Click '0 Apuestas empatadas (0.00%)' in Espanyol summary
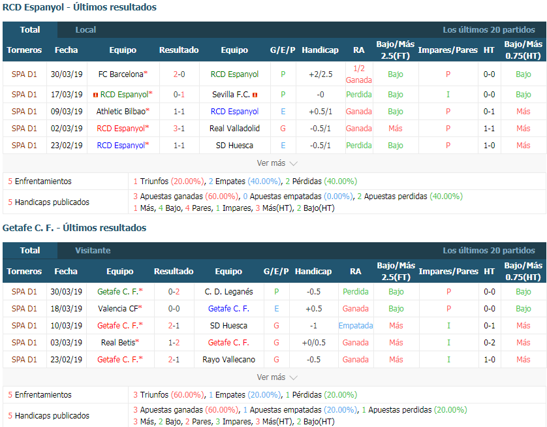This screenshot has height=427, width=547. pyautogui.click(x=298, y=197)
